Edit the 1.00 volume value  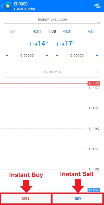52,31
